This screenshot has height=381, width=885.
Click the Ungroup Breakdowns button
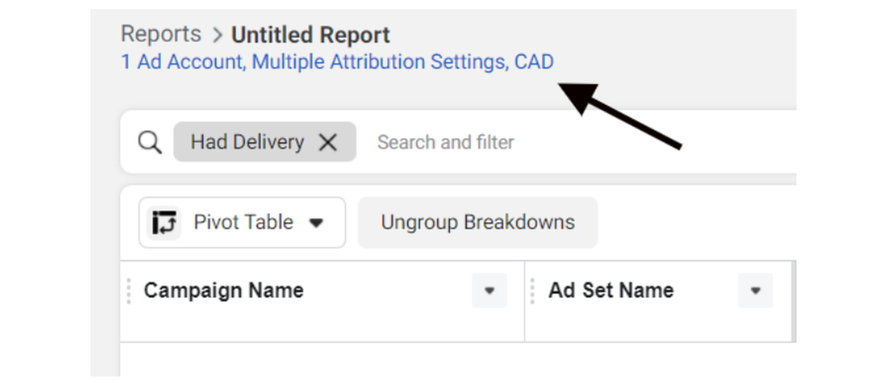tap(477, 222)
